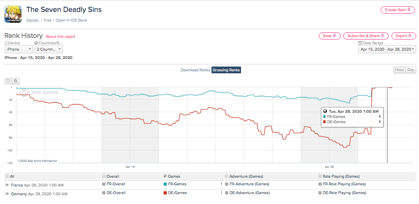Click the globe icon beside Countries
The height and width of the screenshot is (204, 419).
click(36, 43)
